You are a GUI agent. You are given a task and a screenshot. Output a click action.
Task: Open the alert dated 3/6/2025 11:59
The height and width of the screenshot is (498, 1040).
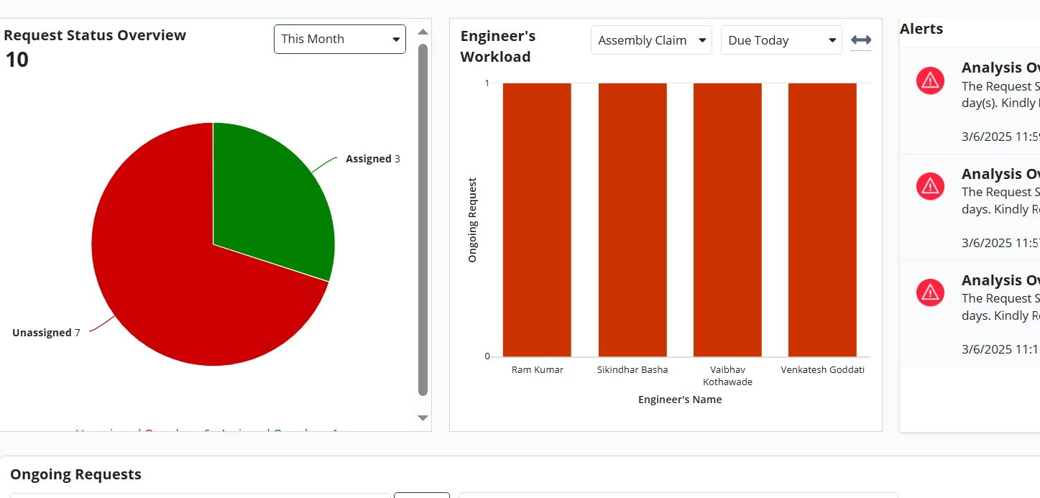point(970,101)
